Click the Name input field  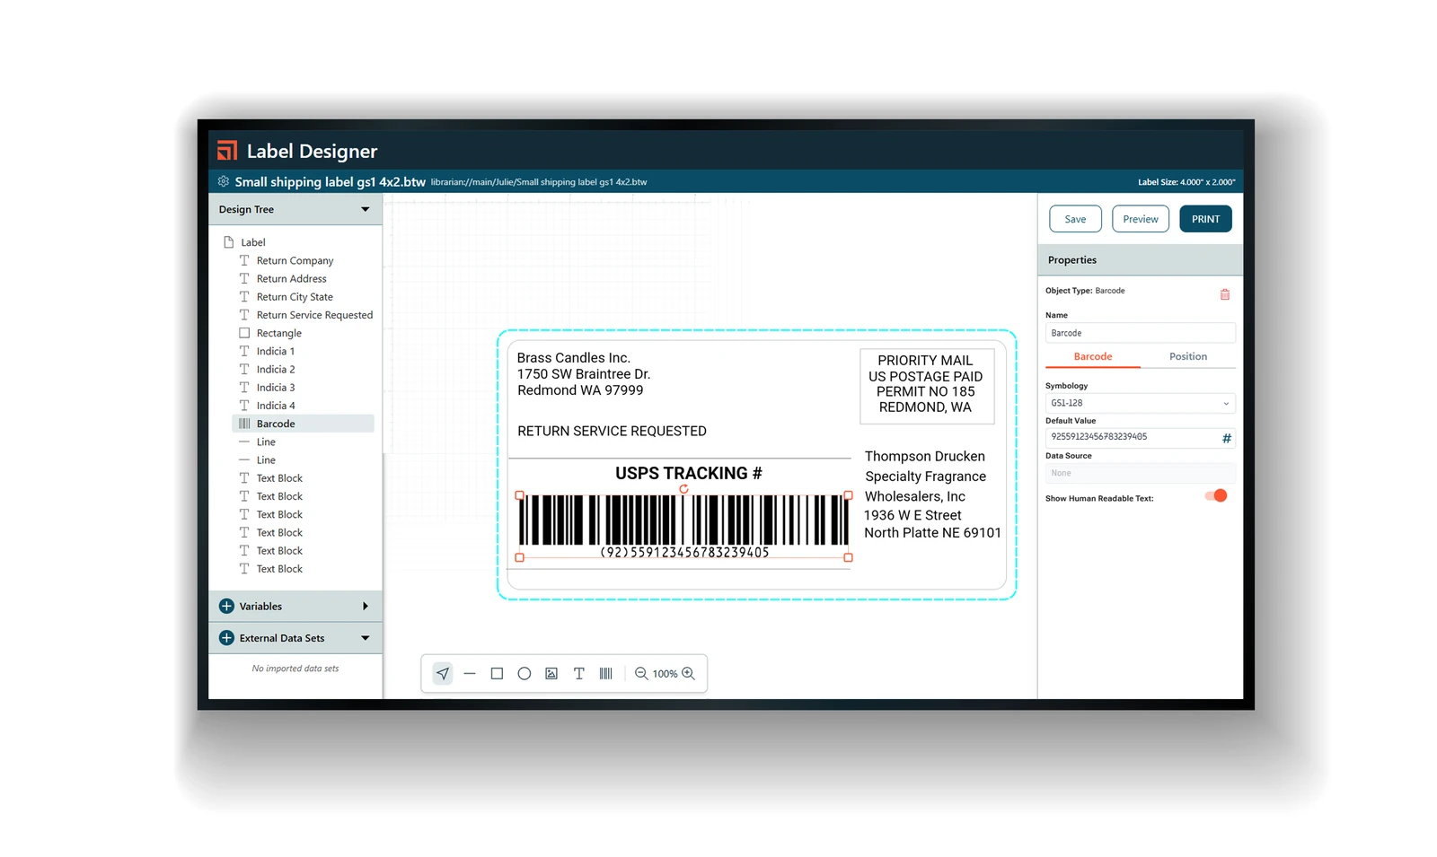coord(1141,333)
